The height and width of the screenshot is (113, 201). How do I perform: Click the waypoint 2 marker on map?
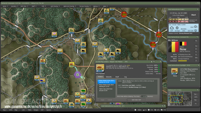coord(83,78)
